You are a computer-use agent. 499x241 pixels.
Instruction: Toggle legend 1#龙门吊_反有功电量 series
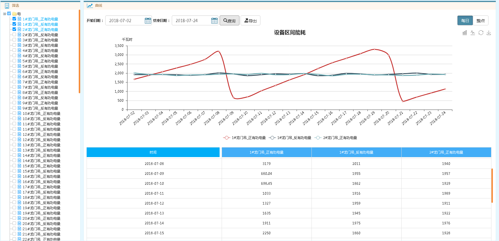(290, 138)
